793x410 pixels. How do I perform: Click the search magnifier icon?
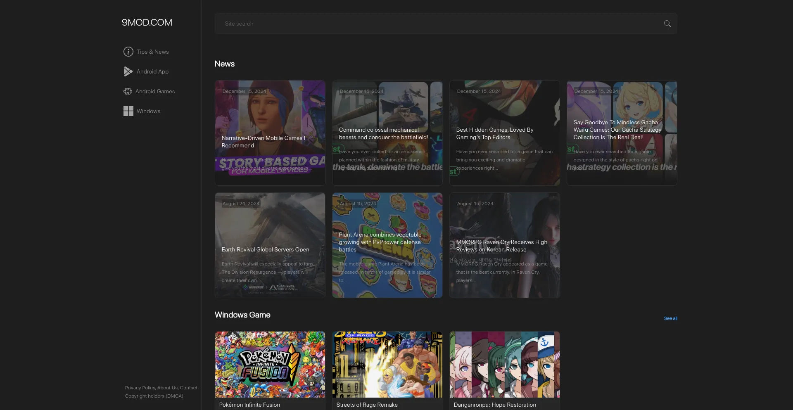coord(667,24)
